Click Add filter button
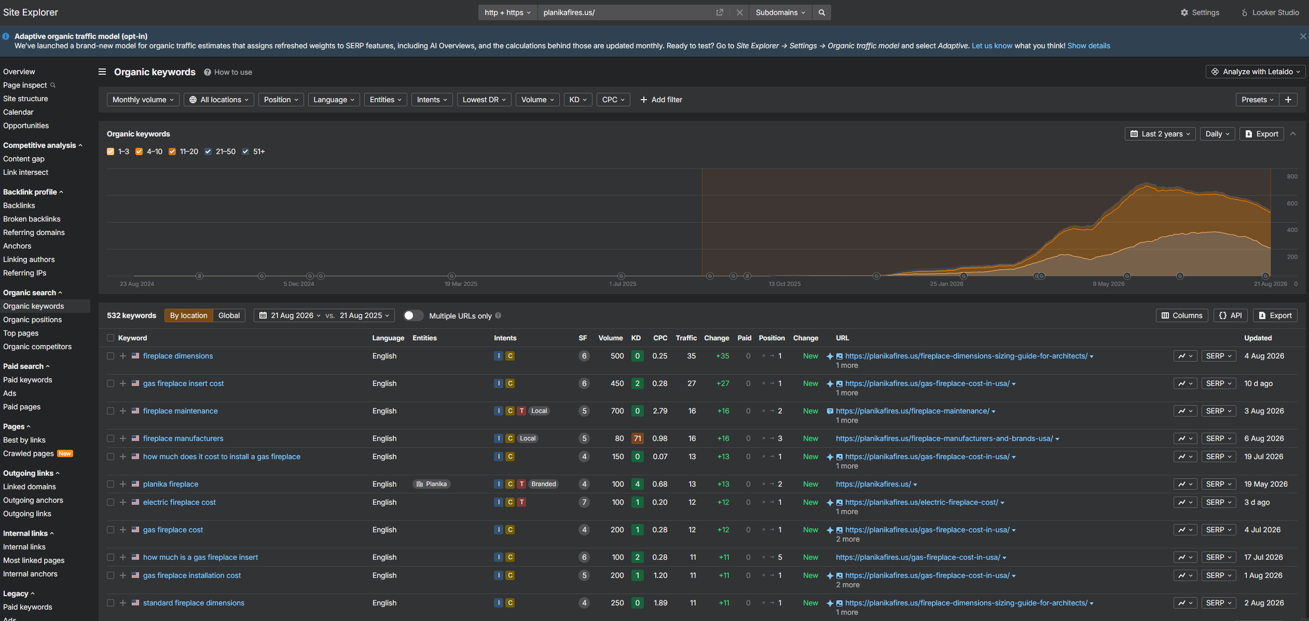This screenshot has width=1309, height=621. 662,100
